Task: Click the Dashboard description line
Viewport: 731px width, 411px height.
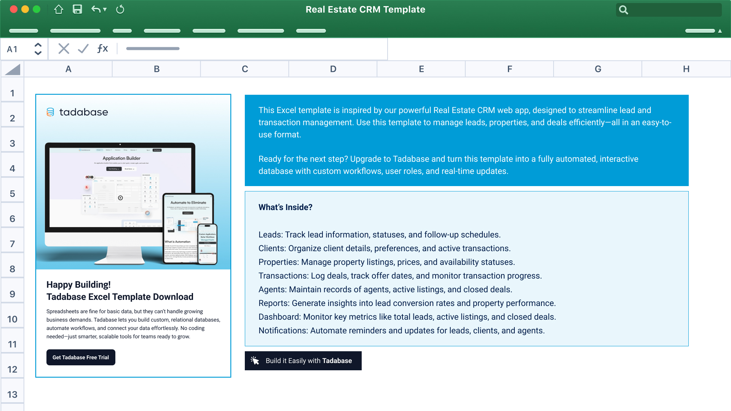Action: 407,317
